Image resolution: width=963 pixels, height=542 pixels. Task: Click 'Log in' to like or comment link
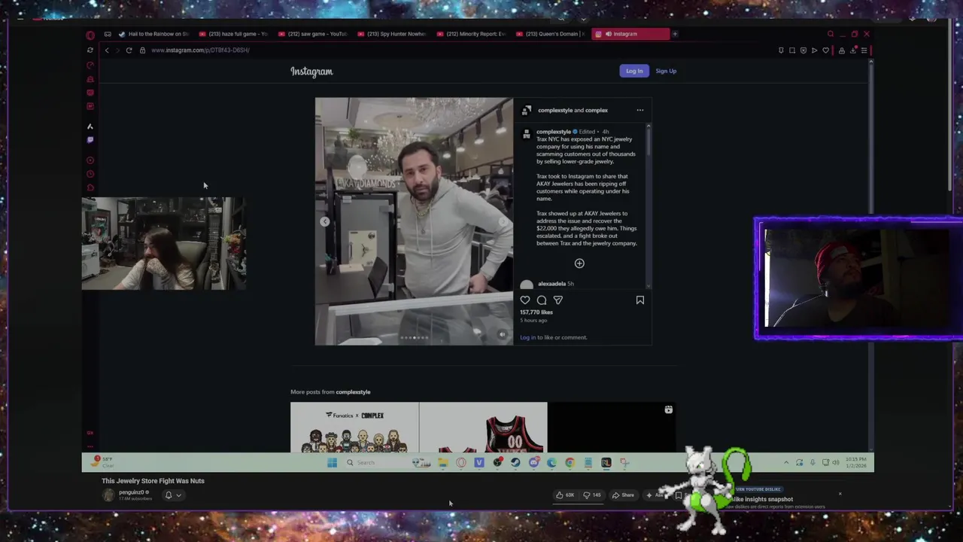pyautogui.click(x=527, y=337)
